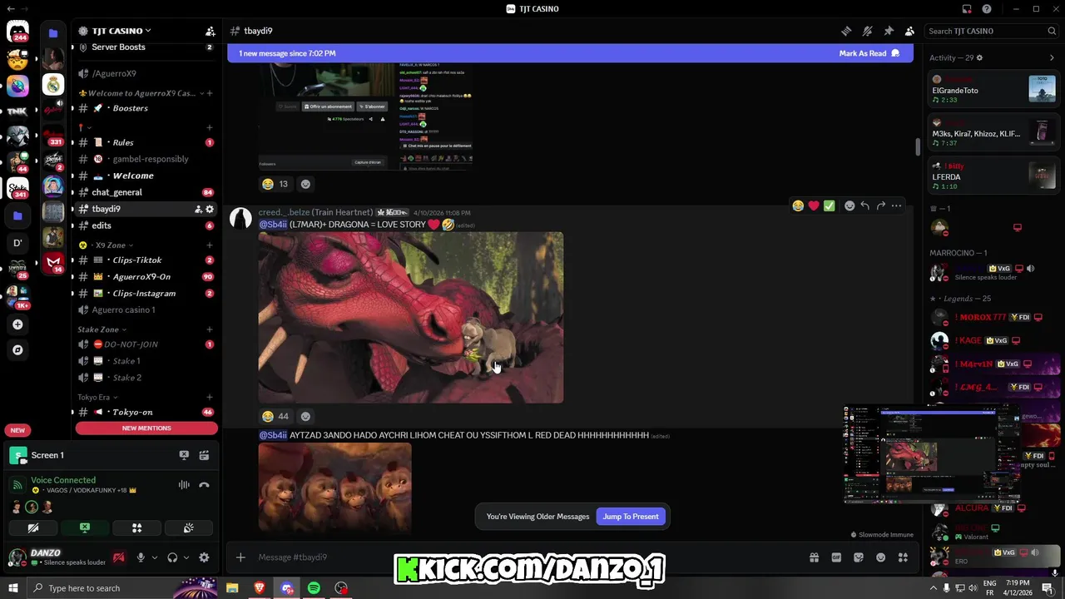Collapse Welcome to AguerroX9 Casino category
This screenshot has height=599, width=1065.
(140, 93)
